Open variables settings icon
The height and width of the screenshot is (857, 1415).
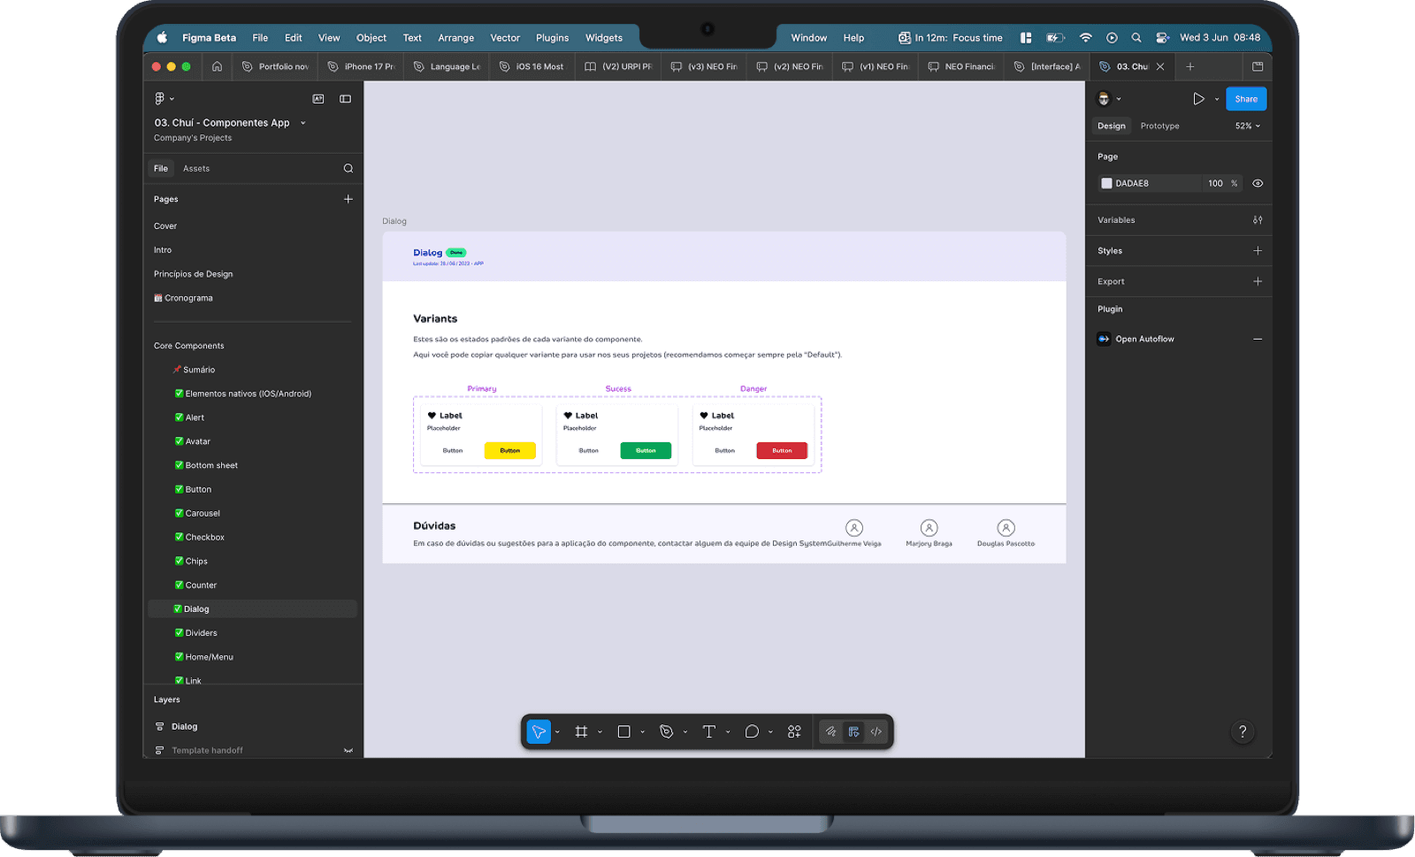[x=1258, y=219]
